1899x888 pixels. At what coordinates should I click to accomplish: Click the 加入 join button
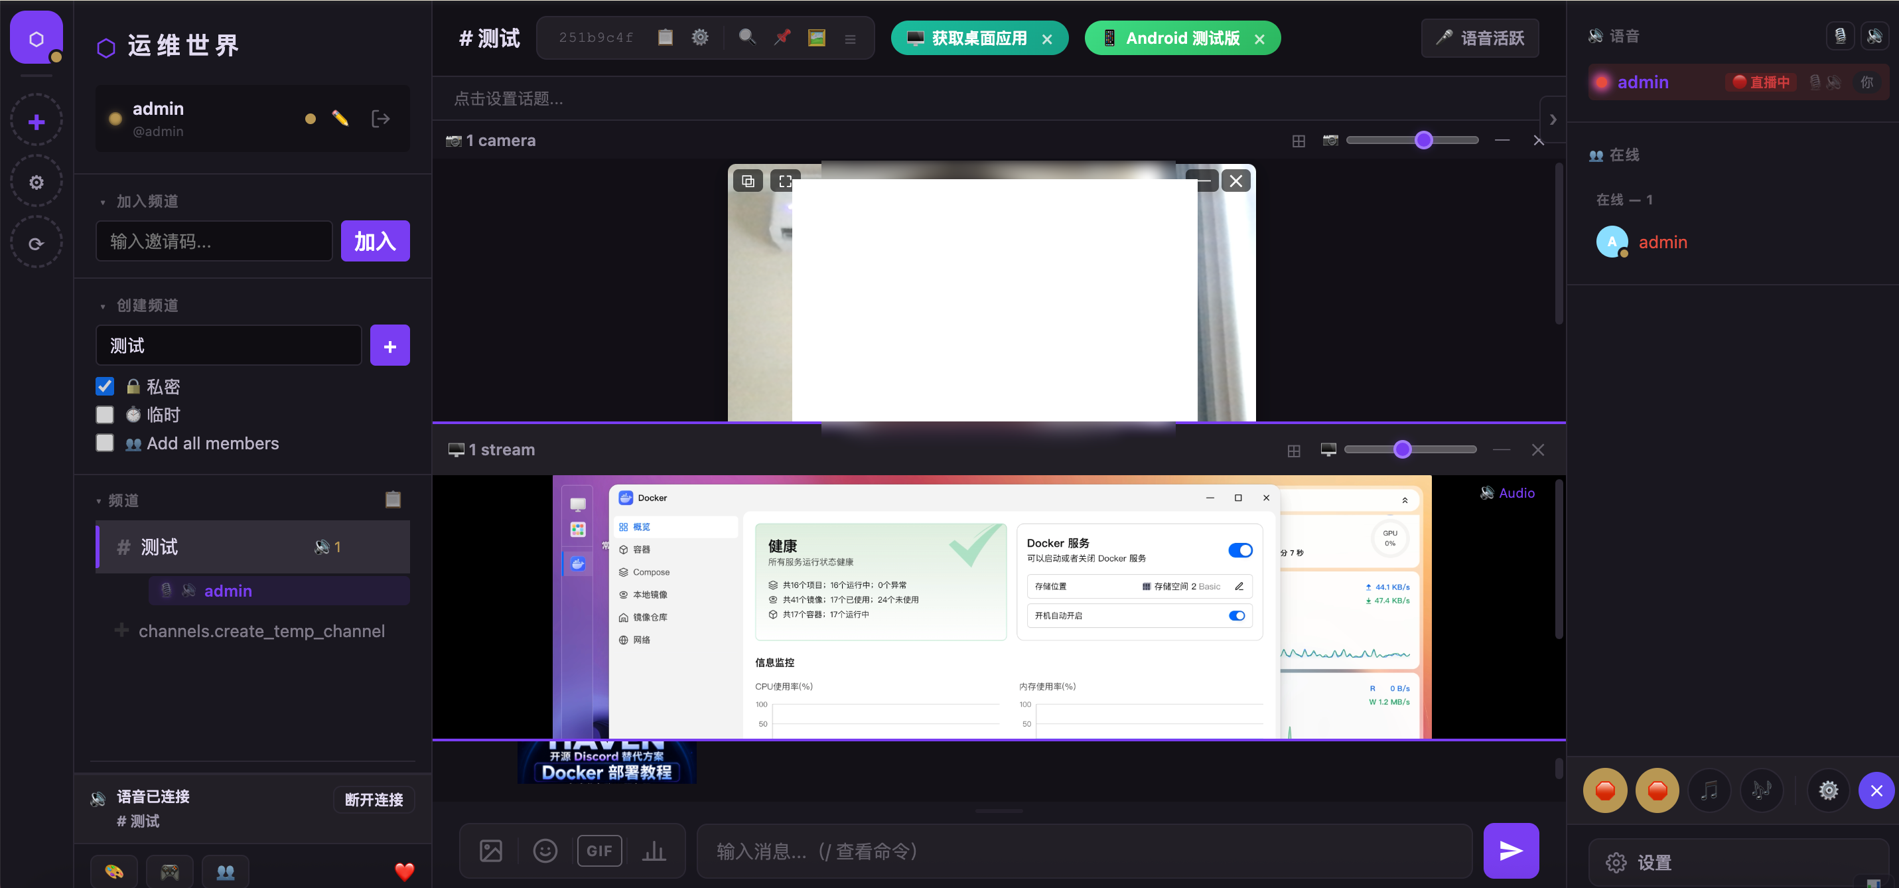(374, 240)
